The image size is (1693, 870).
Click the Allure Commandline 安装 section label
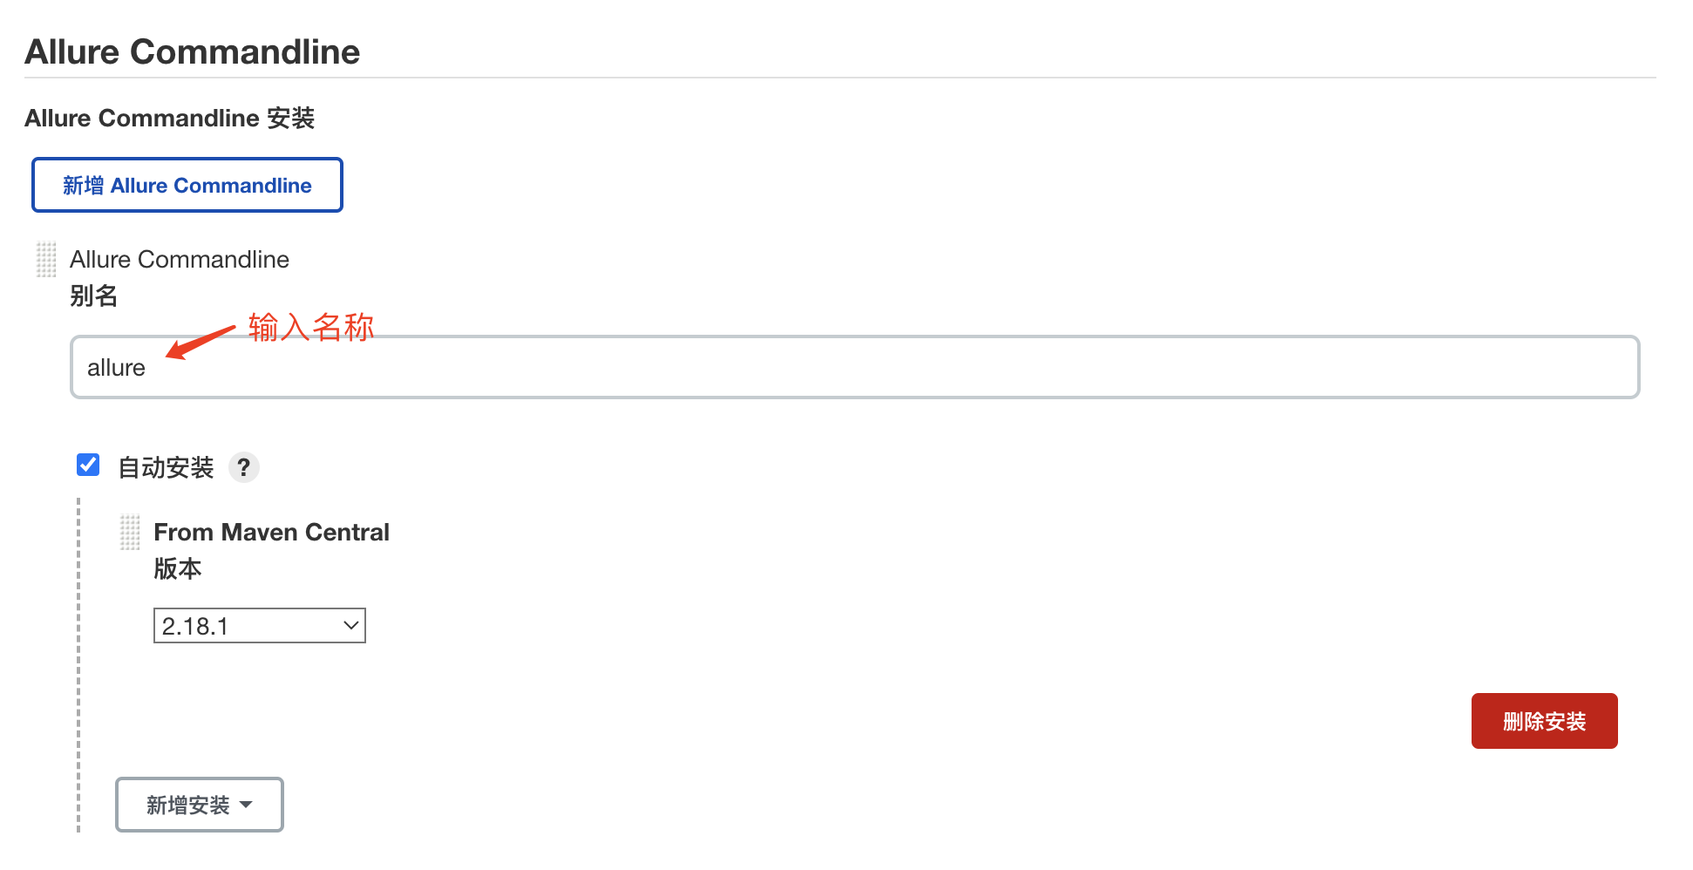coord(169,118)
